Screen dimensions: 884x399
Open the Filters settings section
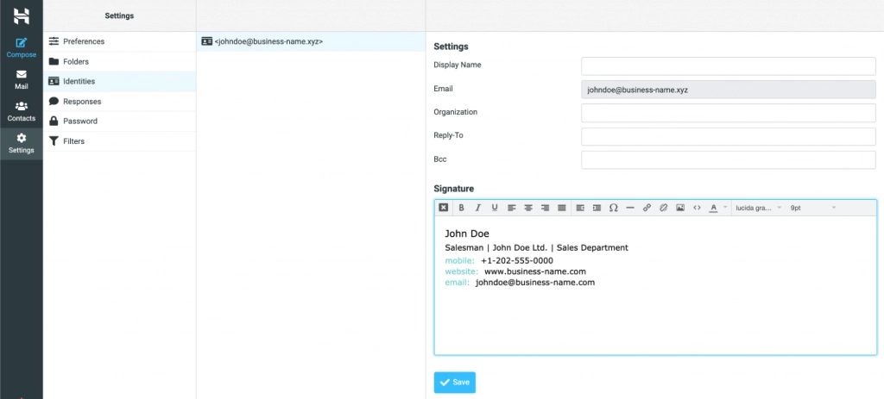pos(73,141)
